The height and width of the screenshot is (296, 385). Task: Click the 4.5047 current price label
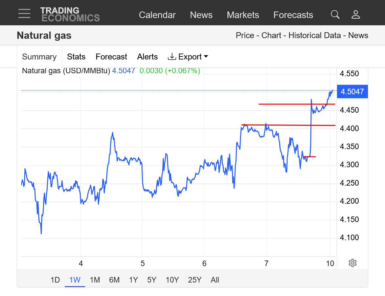click(352, 91)
